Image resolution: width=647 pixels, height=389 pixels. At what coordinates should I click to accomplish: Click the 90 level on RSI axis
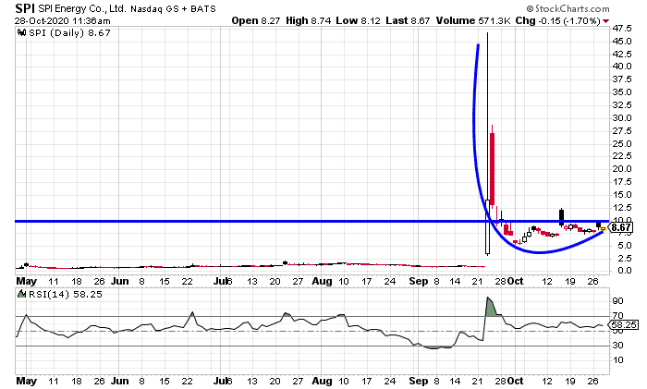[617, 301]
